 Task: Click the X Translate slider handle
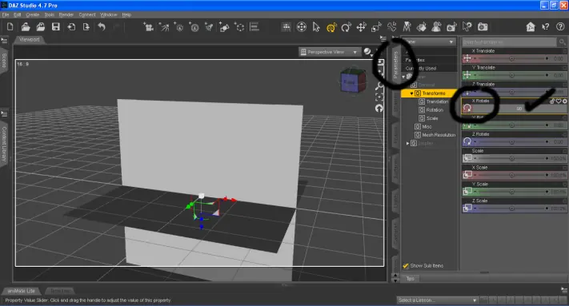[x=511, y=58]
